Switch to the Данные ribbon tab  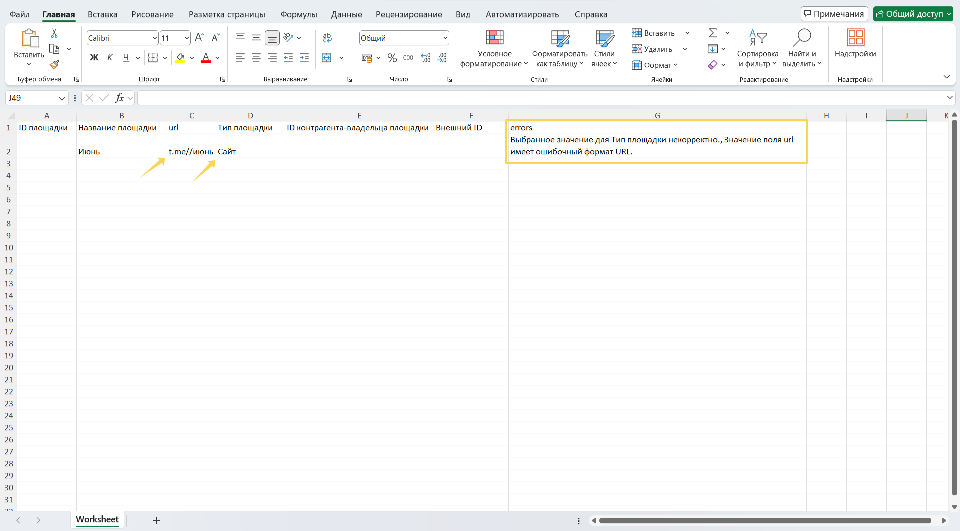346,14
